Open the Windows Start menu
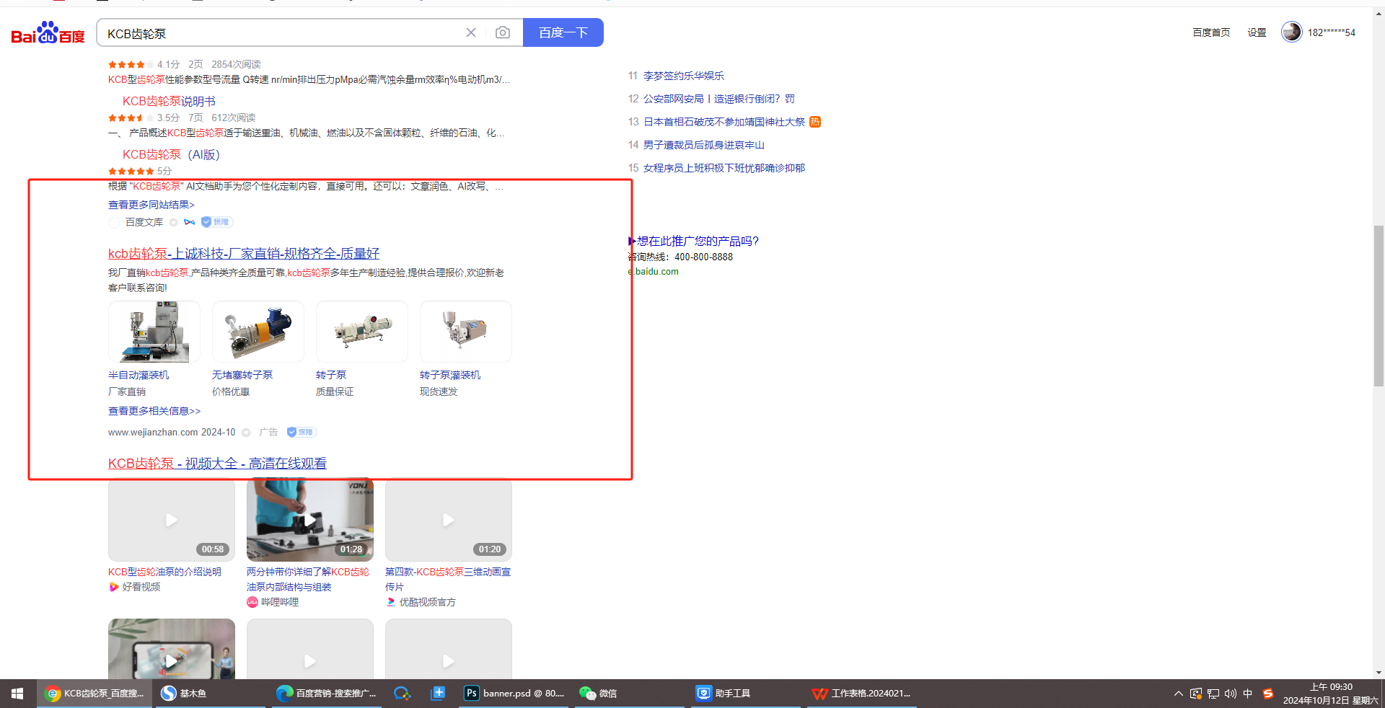This screenshot has height=708, width=1385. [x=17, y=694]
